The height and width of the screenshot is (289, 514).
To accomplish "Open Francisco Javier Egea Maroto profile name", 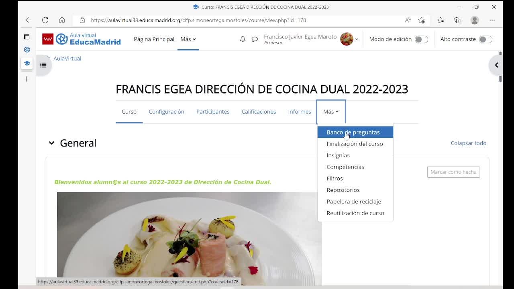I will 300,37.
